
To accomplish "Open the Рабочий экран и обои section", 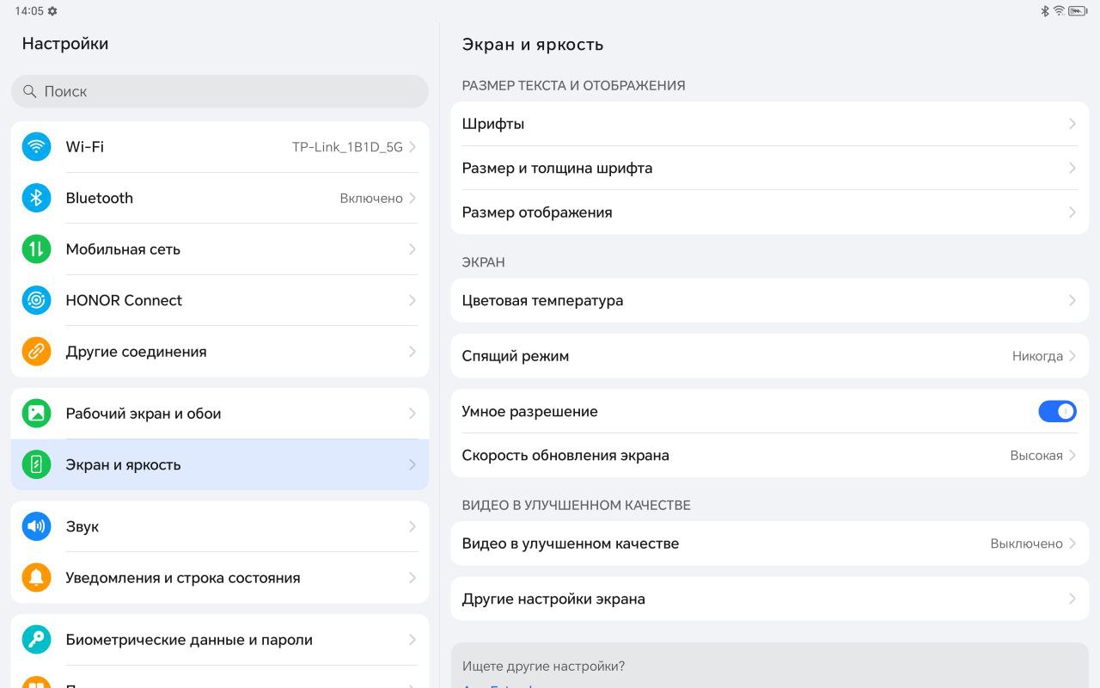I will tap(220, 414).
